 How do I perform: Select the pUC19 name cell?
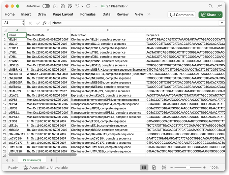[17, 44]
